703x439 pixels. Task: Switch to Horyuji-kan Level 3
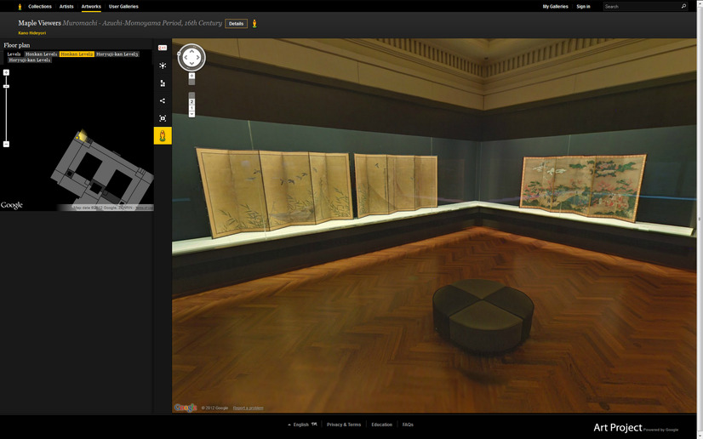click(x=117, y=54)
